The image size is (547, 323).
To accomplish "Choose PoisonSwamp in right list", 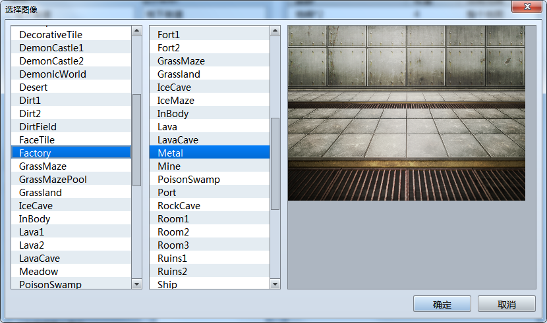I will 210,180.
